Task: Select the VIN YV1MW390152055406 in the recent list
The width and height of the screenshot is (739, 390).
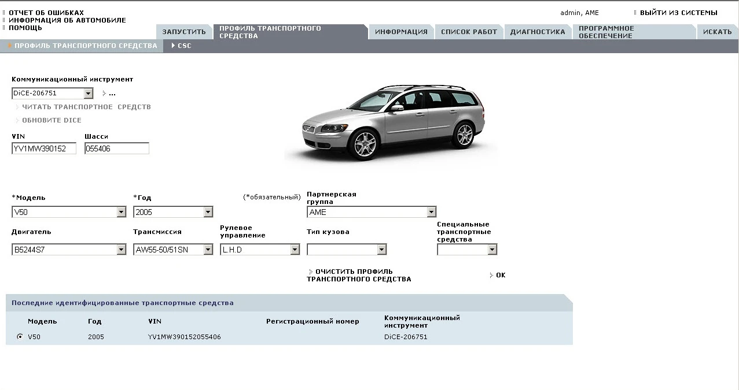Action: [184, 337]
